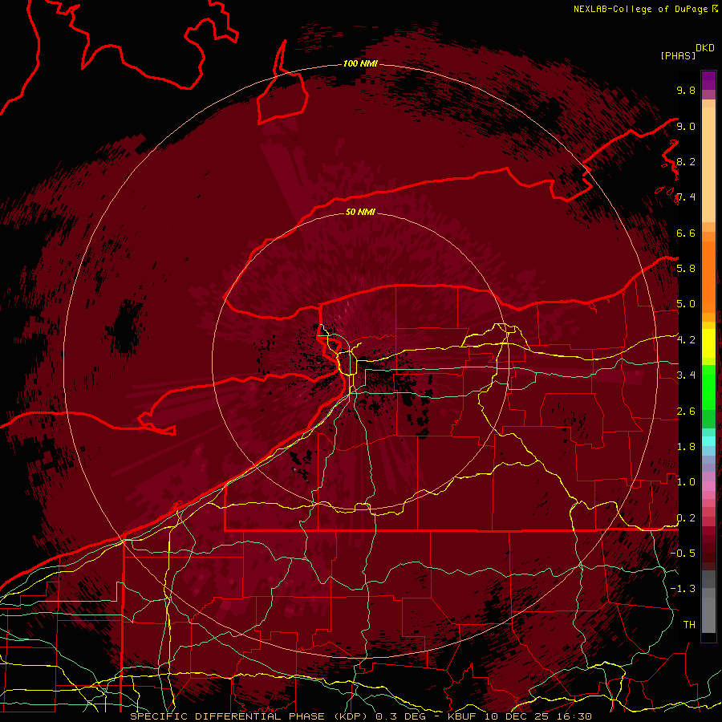The width and height of the screenshot is (722, 722).
Task: Click the SPECIFIC DIFFERENTIAL PHASE (KDP) caption
Action: [x=249, y=716]
